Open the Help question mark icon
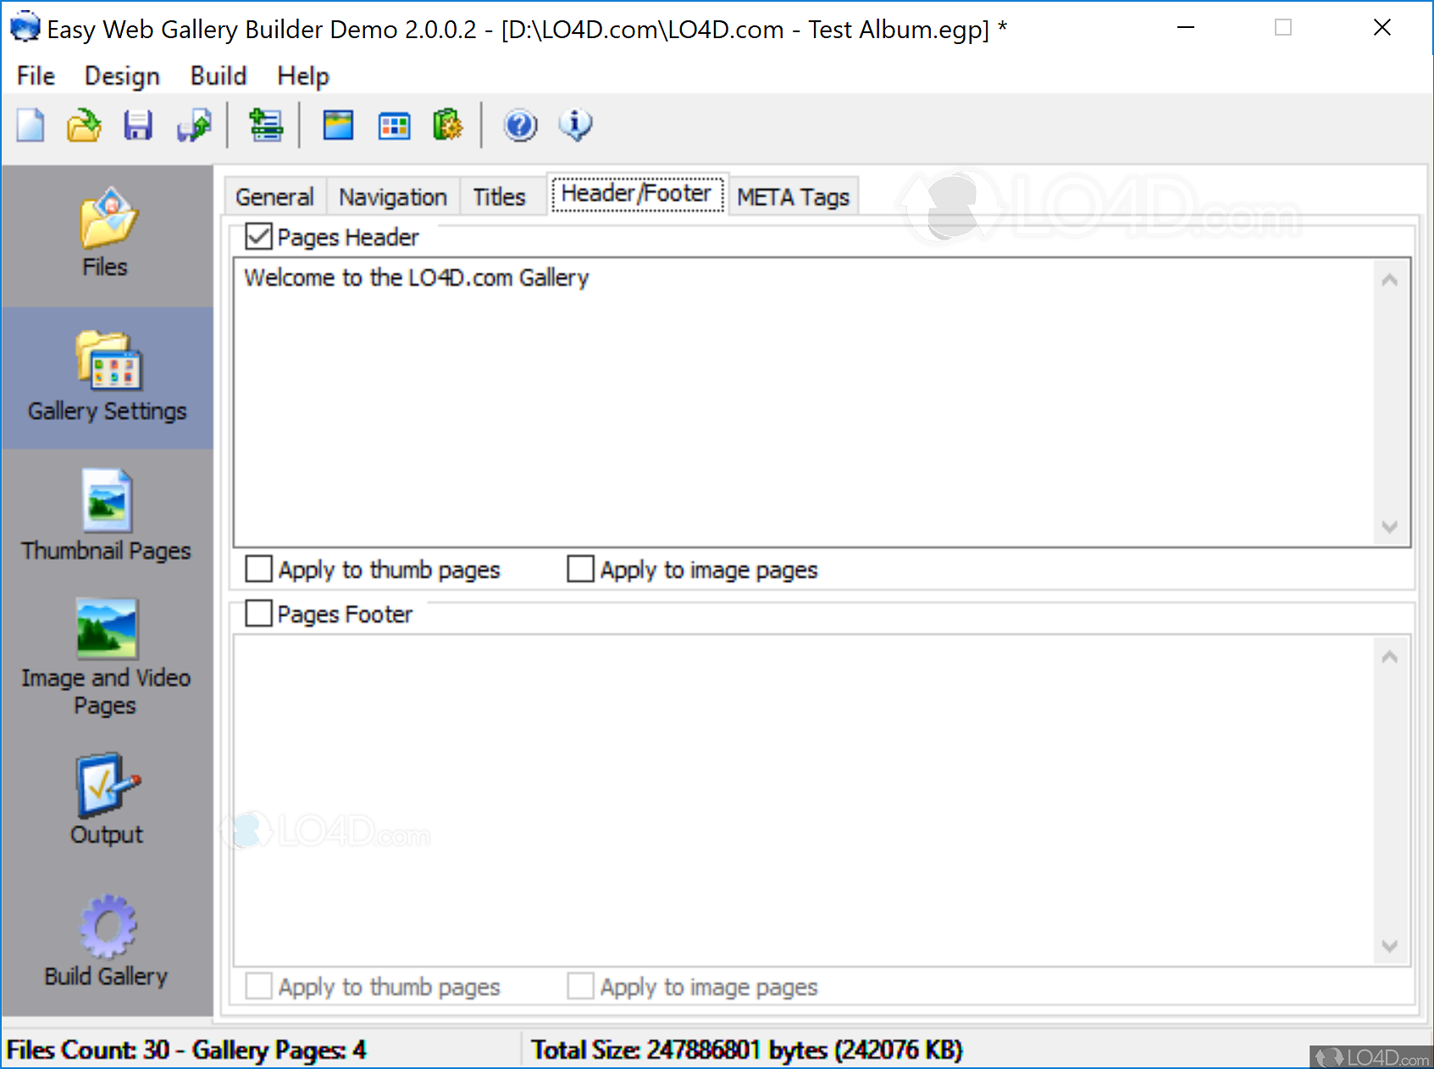This screenshot has height=1069, width=1434. [520, 125]
